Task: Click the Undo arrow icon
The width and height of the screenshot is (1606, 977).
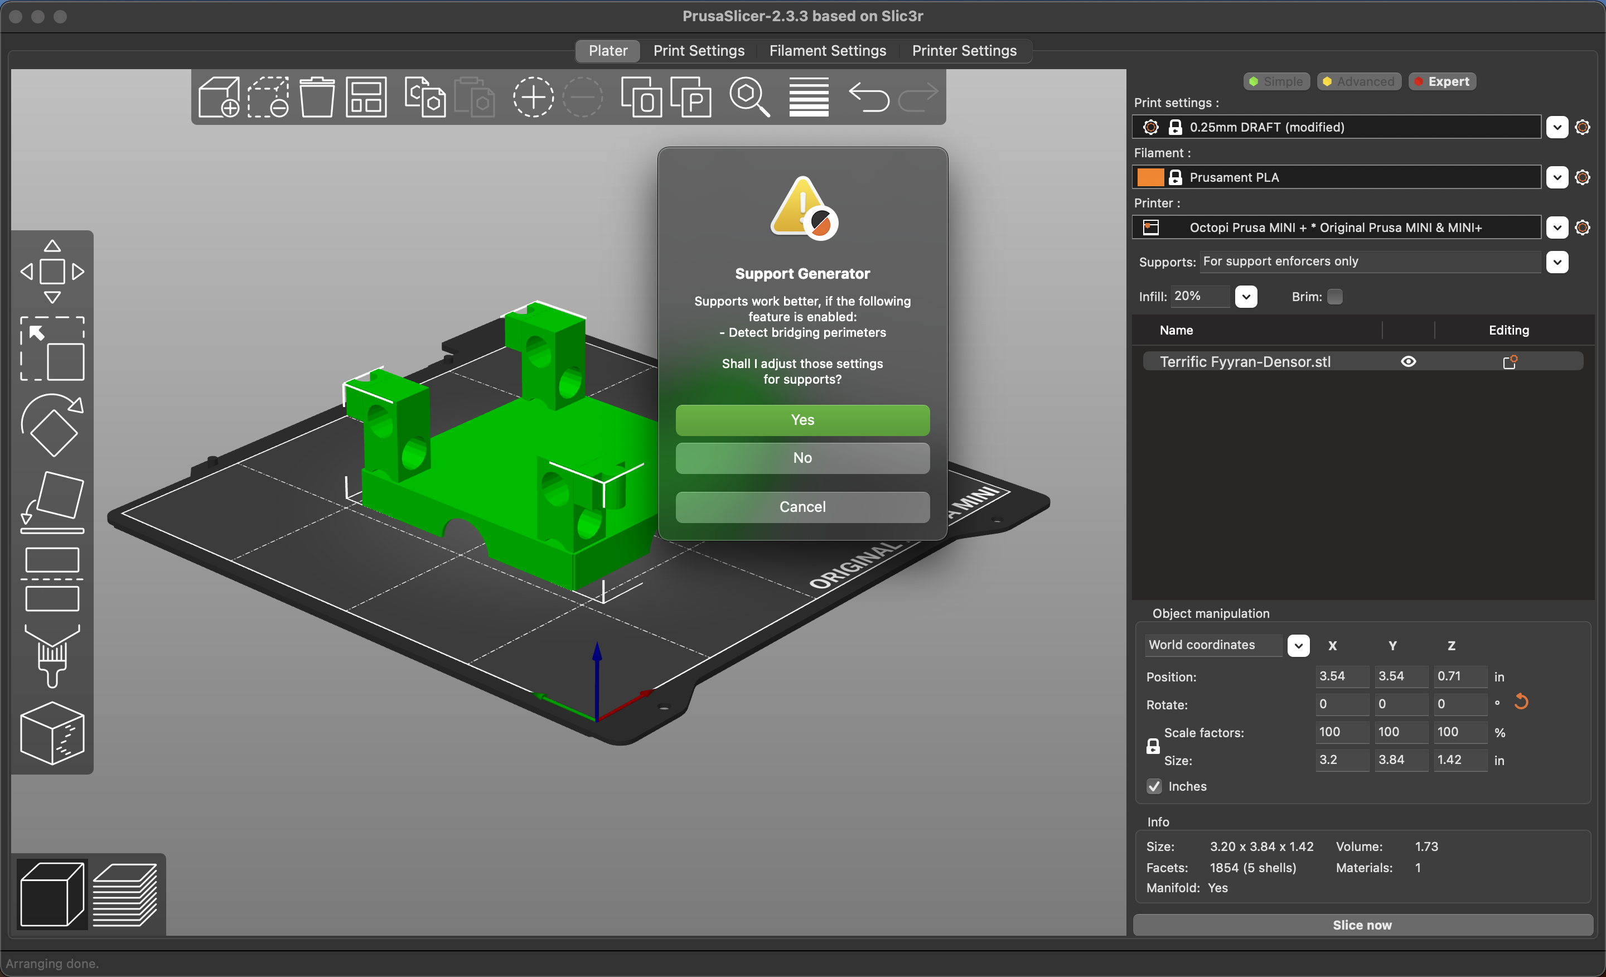Action: click(868, 97)
